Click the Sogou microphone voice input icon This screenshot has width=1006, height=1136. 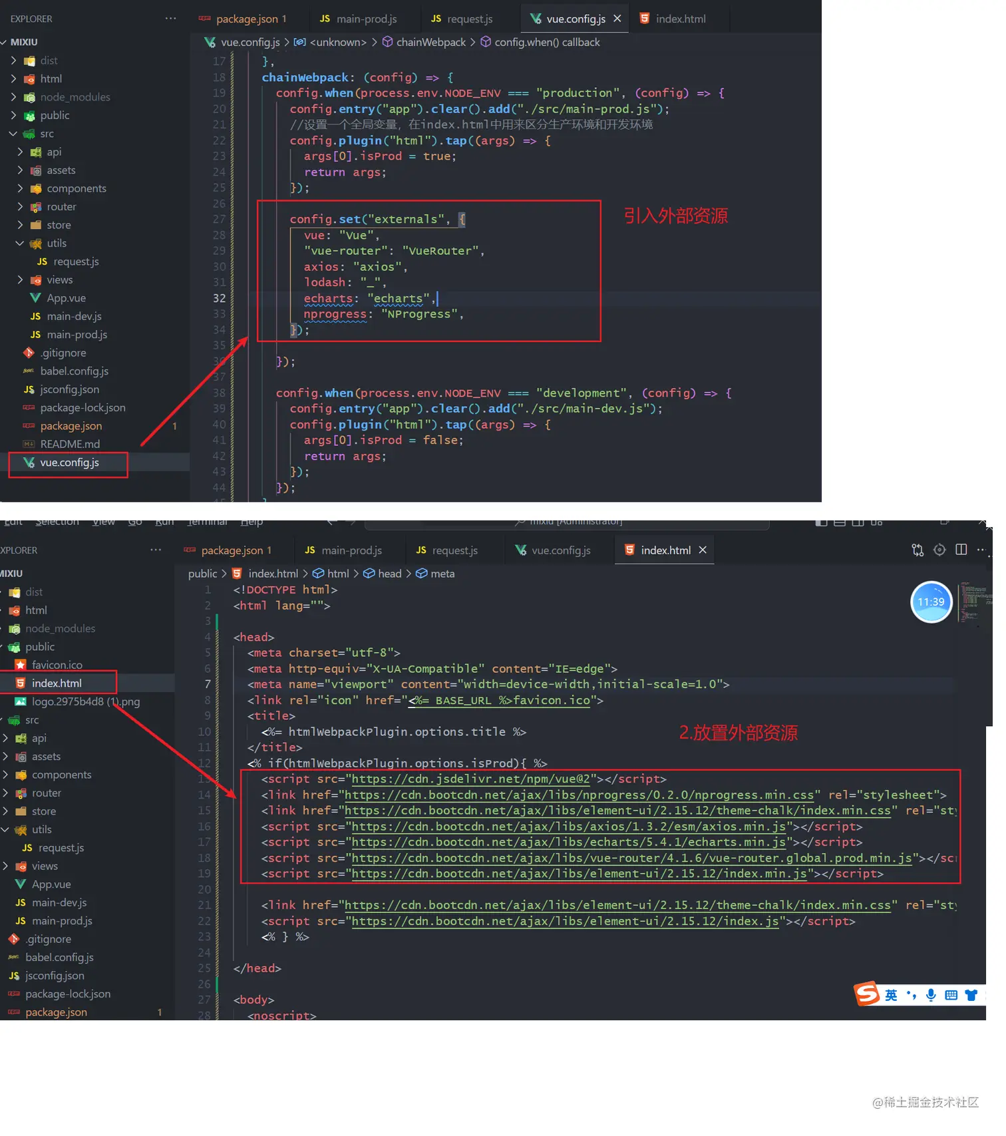(x=931, y=995)
